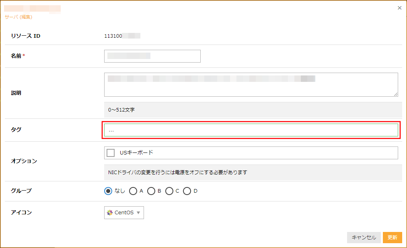The height and width of the screenshot is (248, 407).
Task: Click the リソース ID value 113100
Action: pos(113,36)
